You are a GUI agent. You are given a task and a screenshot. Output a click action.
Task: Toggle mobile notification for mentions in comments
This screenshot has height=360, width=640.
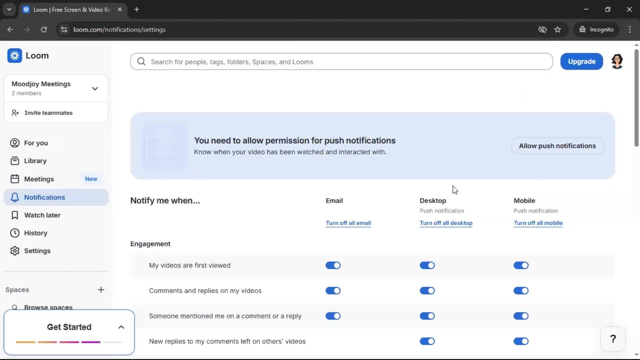(521, 316)
